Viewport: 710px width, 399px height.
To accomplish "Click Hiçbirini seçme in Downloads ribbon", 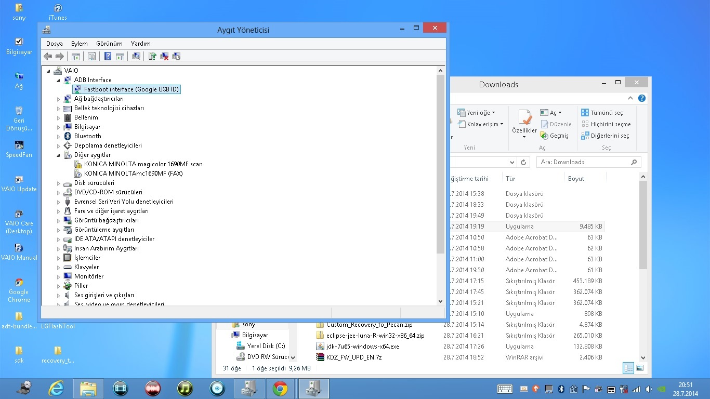I will point(606,124).
